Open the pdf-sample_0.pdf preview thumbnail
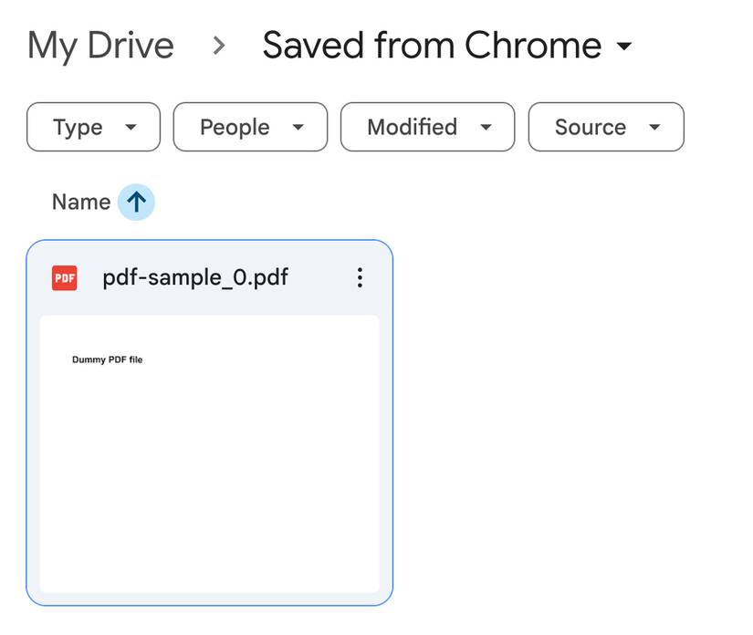 click(210, 452)
